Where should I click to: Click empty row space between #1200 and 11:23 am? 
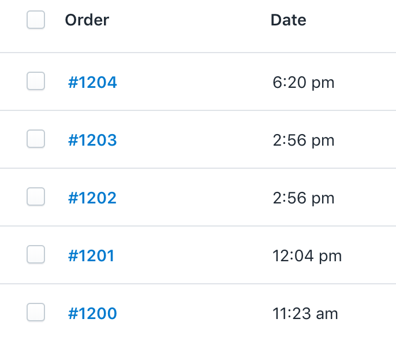tap(195, 313)
